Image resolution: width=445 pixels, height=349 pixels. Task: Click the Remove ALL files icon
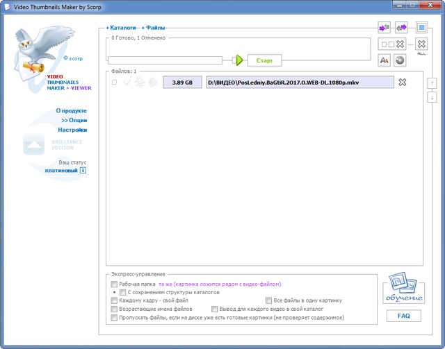421,45
